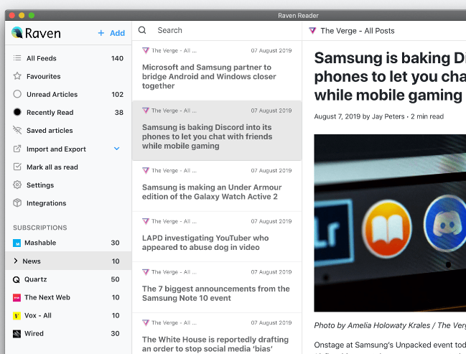This screenshot has height=354, width=466.
Task: Click the byline August 7, 2019 by Jay Peters
Action: 359,116
